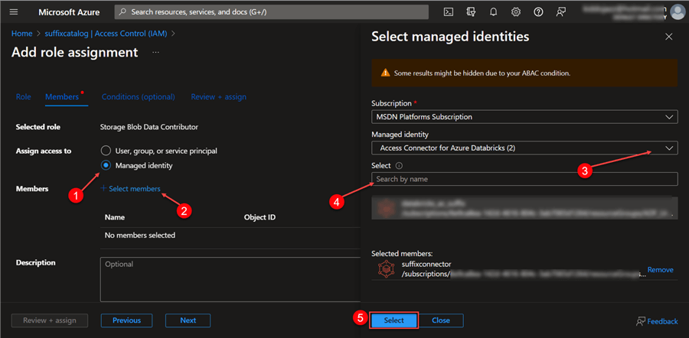Expand the Subscription dropdown
This screenshot has width=689, height=338.
(x=524, y=117)
